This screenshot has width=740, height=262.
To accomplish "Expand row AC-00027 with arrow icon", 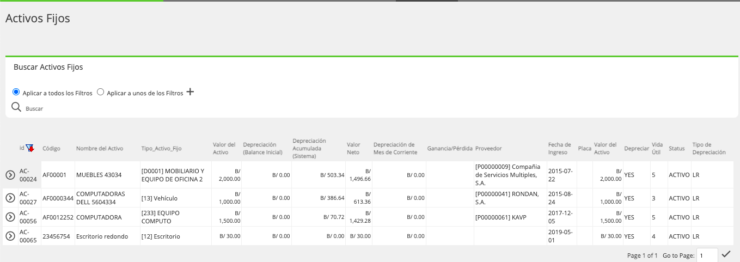I will click(x=10, y=198).
